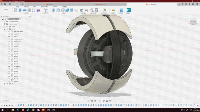The width and height of the screenshot is (200, 112).
Task: Hide the Bodies folder using eye icon
Action: coord(7,29)
